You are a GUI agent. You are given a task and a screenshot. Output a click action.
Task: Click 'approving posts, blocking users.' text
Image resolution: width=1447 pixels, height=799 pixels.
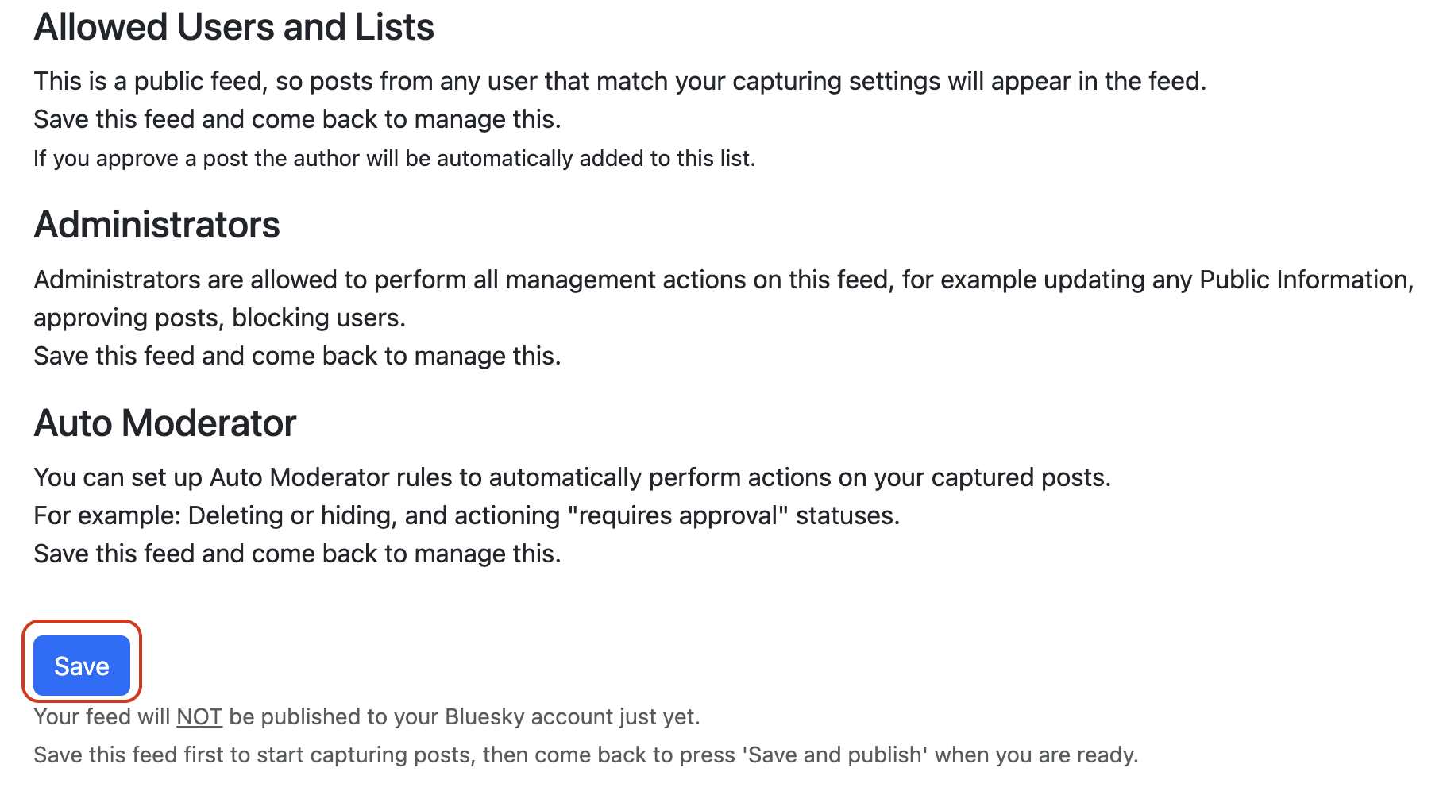220,318
